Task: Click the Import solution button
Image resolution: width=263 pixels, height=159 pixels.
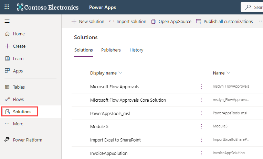Action: pyautogui.click(x=128, y=21)
